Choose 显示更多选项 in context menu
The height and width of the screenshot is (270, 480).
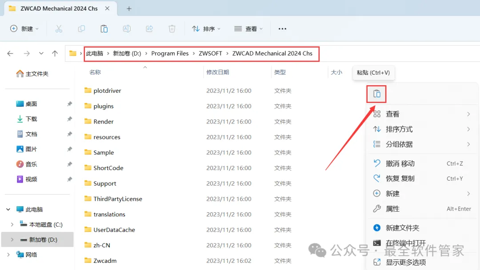[422, 262]
